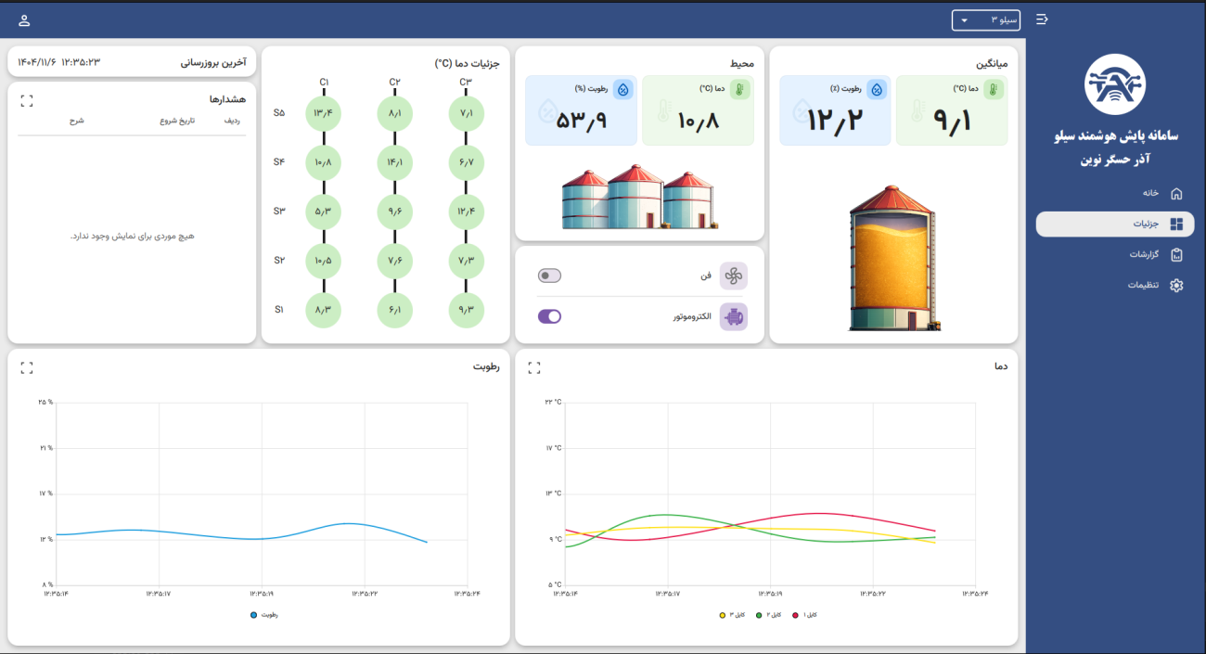1206x654 pixels.
Task: Expand the alerts panel to fullscreen
Action: [27, 100]
